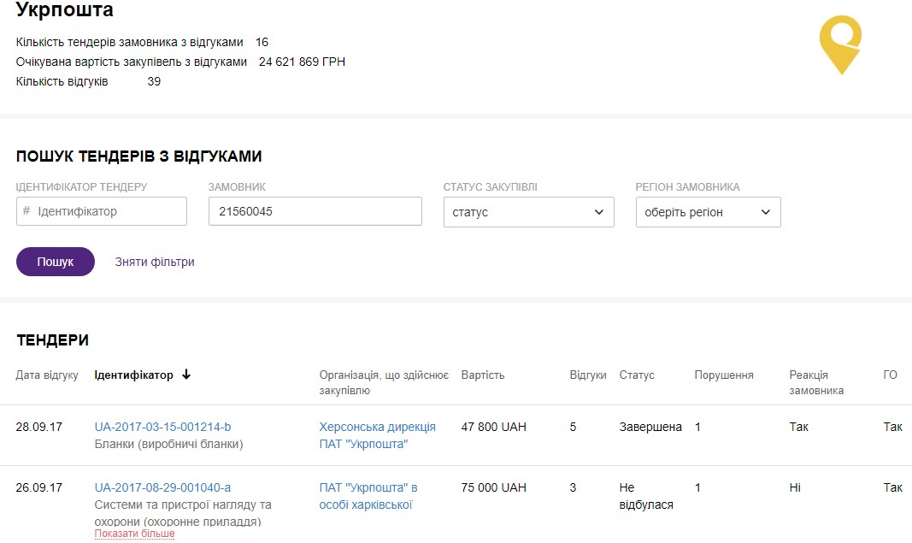The image size is (912, 543).
Task: Click the yellow map pin logo
Action: coord(840,44)
